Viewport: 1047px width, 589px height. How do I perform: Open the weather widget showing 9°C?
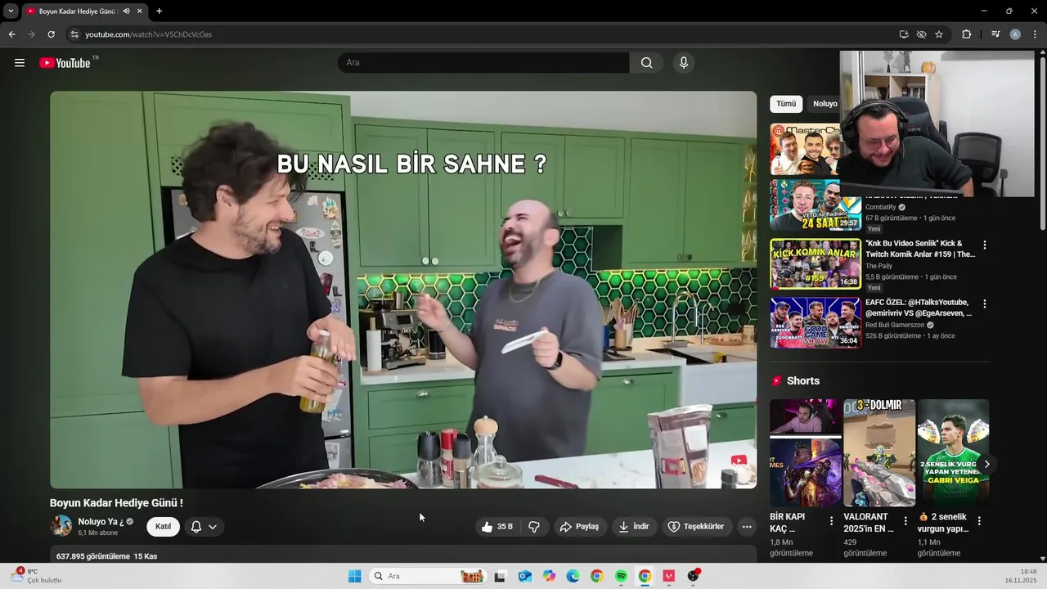pos(35,576)
